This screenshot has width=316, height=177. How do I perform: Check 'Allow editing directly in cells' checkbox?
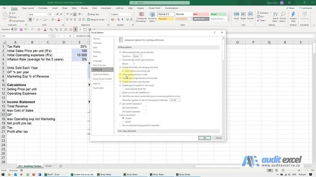click(x=120, y=74)
